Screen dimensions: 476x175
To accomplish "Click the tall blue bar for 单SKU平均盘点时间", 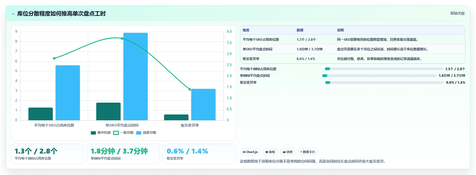I will 135,76.
